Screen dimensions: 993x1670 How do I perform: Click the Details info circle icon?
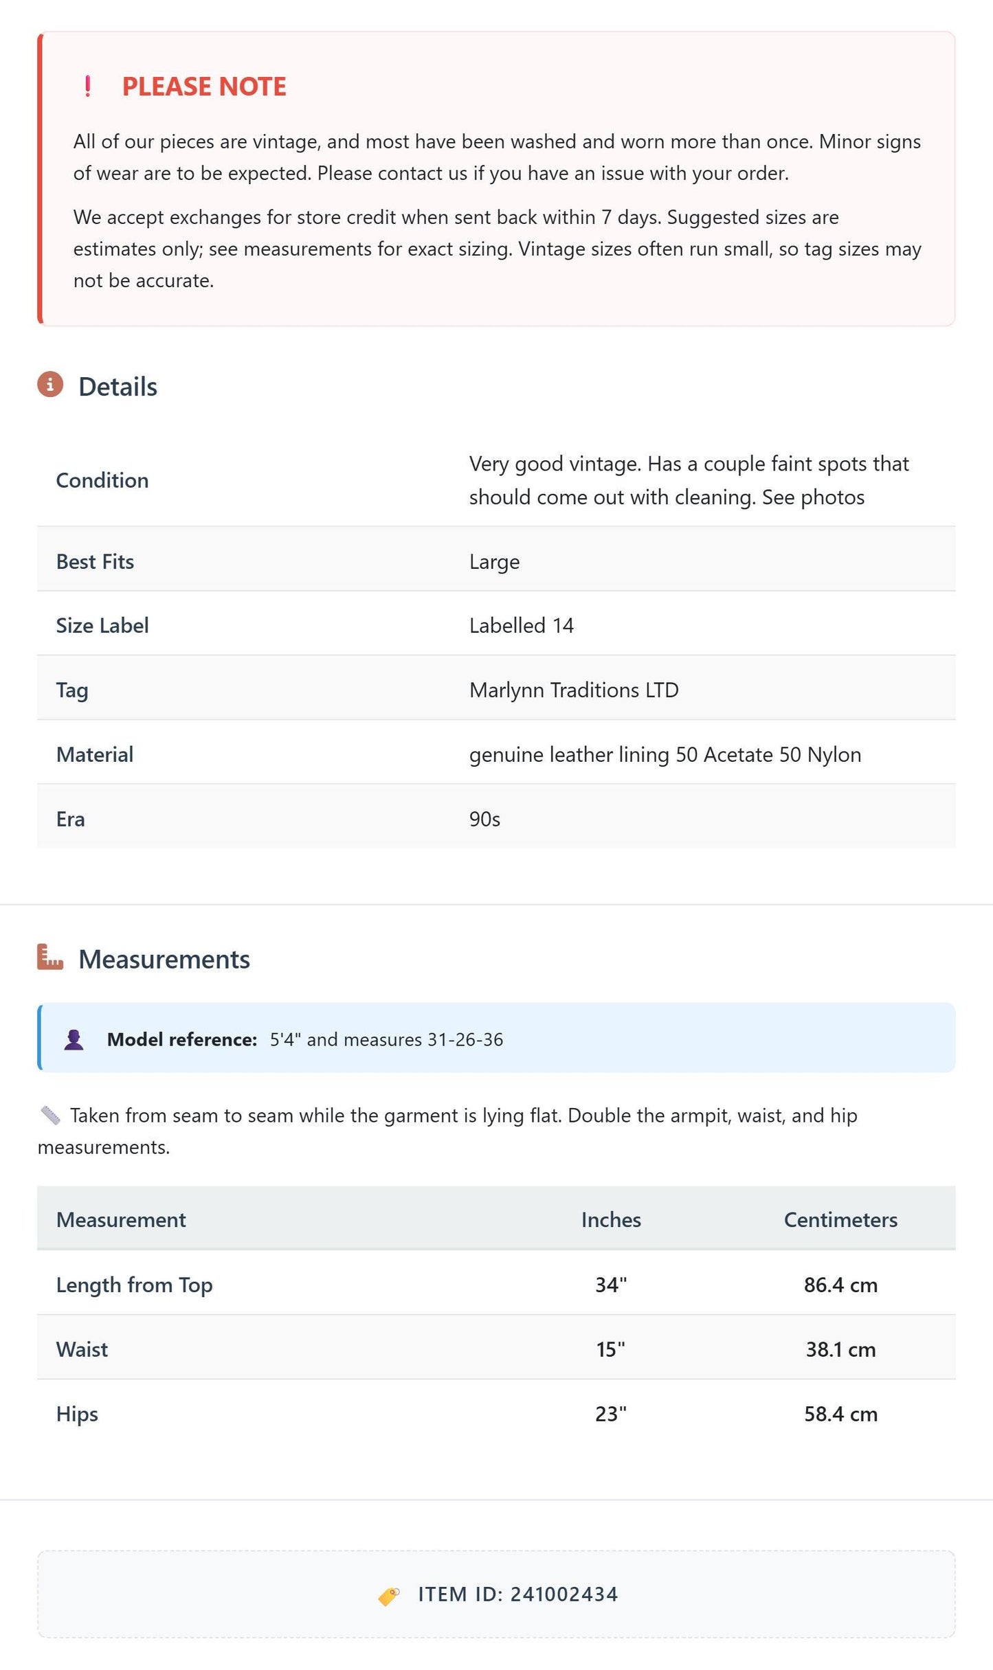pos(50,385)
